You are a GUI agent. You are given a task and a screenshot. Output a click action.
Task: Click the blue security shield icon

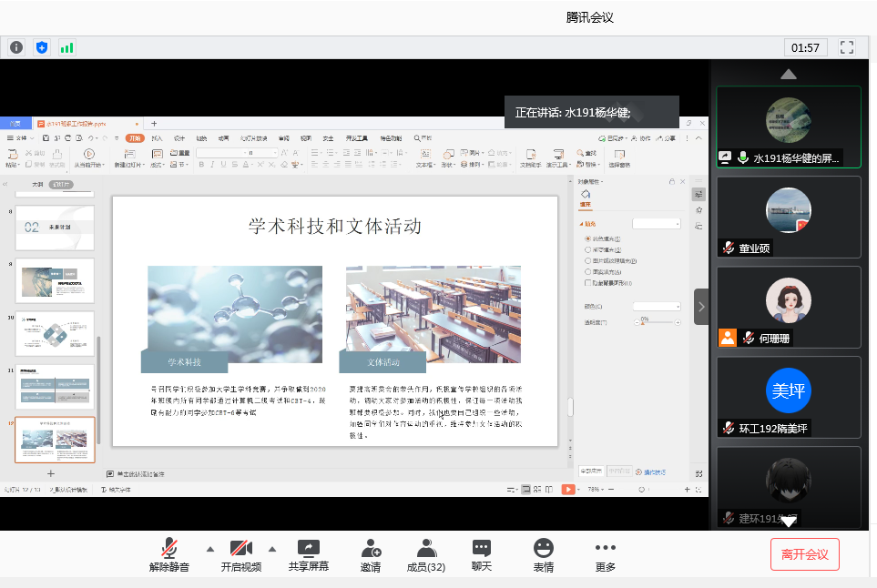(x=41, y=47)
